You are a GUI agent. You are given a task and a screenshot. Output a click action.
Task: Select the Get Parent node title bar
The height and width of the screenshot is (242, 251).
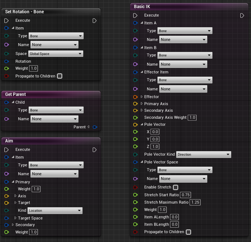click(x=51, y=94)
